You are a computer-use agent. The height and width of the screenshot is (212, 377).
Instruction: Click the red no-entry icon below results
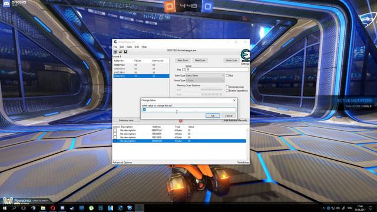(181, 121)
